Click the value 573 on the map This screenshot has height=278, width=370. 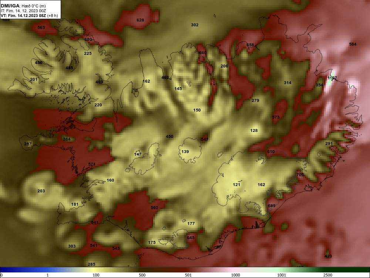click(276, 117)
